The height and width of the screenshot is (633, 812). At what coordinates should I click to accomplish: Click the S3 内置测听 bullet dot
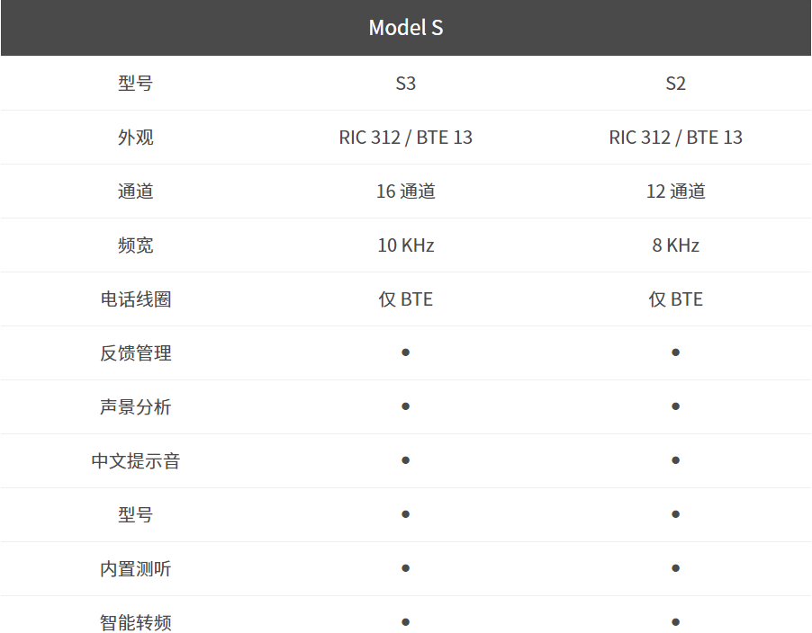coord(406,568)
